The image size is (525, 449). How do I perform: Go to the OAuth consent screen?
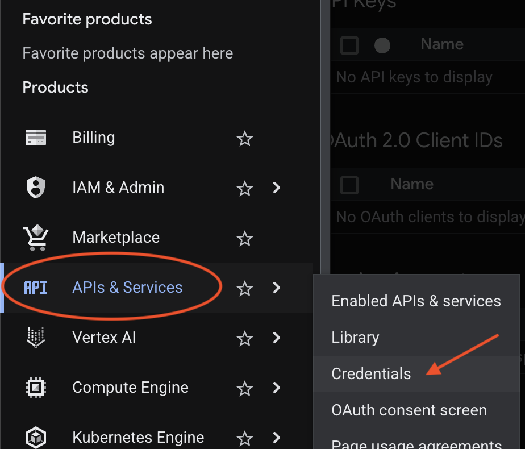point(409,410)
